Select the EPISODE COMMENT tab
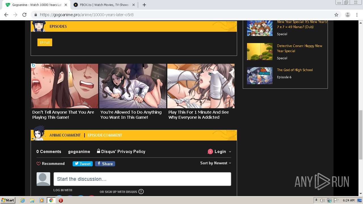Image resolution: width=363 pixels, height=204 pixels. point(105,135)
